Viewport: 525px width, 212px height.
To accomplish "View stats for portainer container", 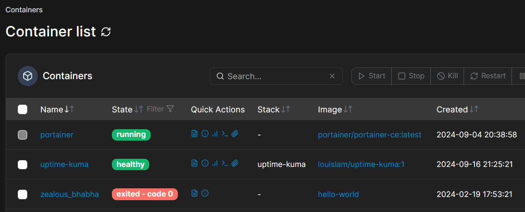I will (215, 134).
